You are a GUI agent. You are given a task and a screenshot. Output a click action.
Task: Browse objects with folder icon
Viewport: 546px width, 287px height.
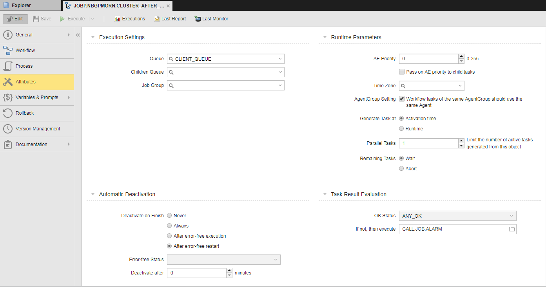pyautogui.click(x=512, y=229)
